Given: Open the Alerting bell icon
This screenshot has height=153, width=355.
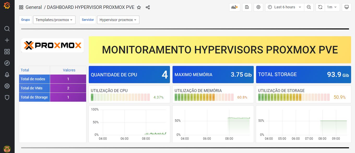Looking at the screenshot, I should pyautogui.click(x=7, y=75).
